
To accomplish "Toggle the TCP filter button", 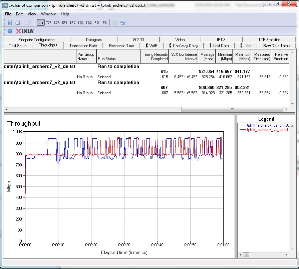I will 49,22.
